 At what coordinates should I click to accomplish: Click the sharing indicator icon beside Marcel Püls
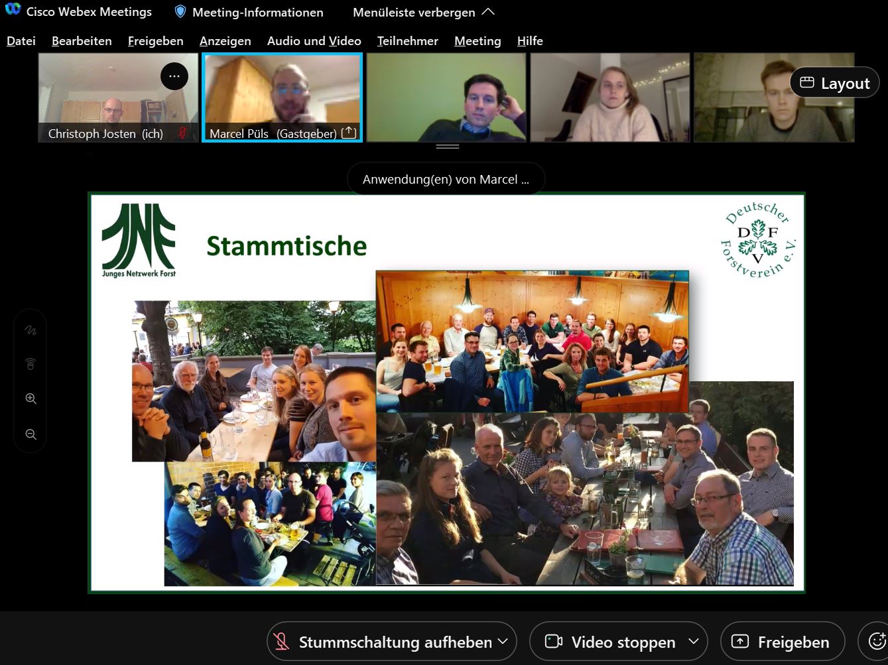point(349,133)
